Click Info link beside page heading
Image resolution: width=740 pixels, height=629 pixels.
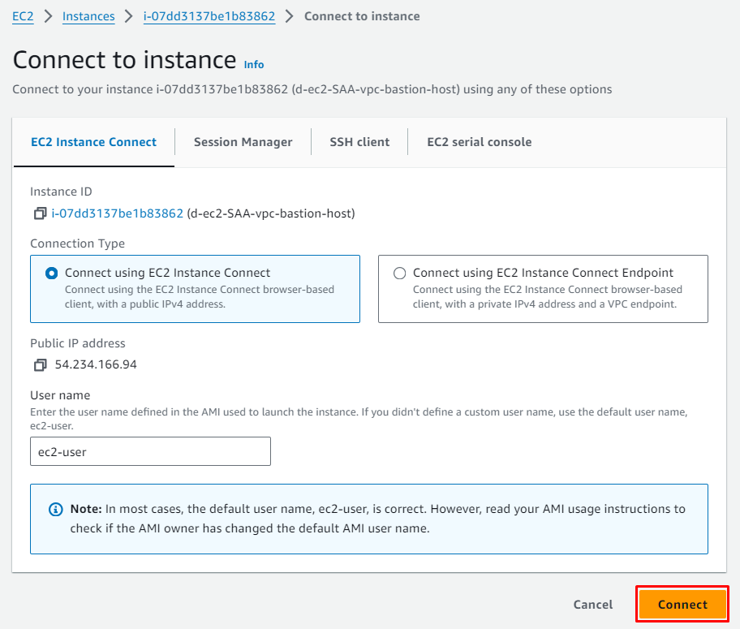[254, 64]
